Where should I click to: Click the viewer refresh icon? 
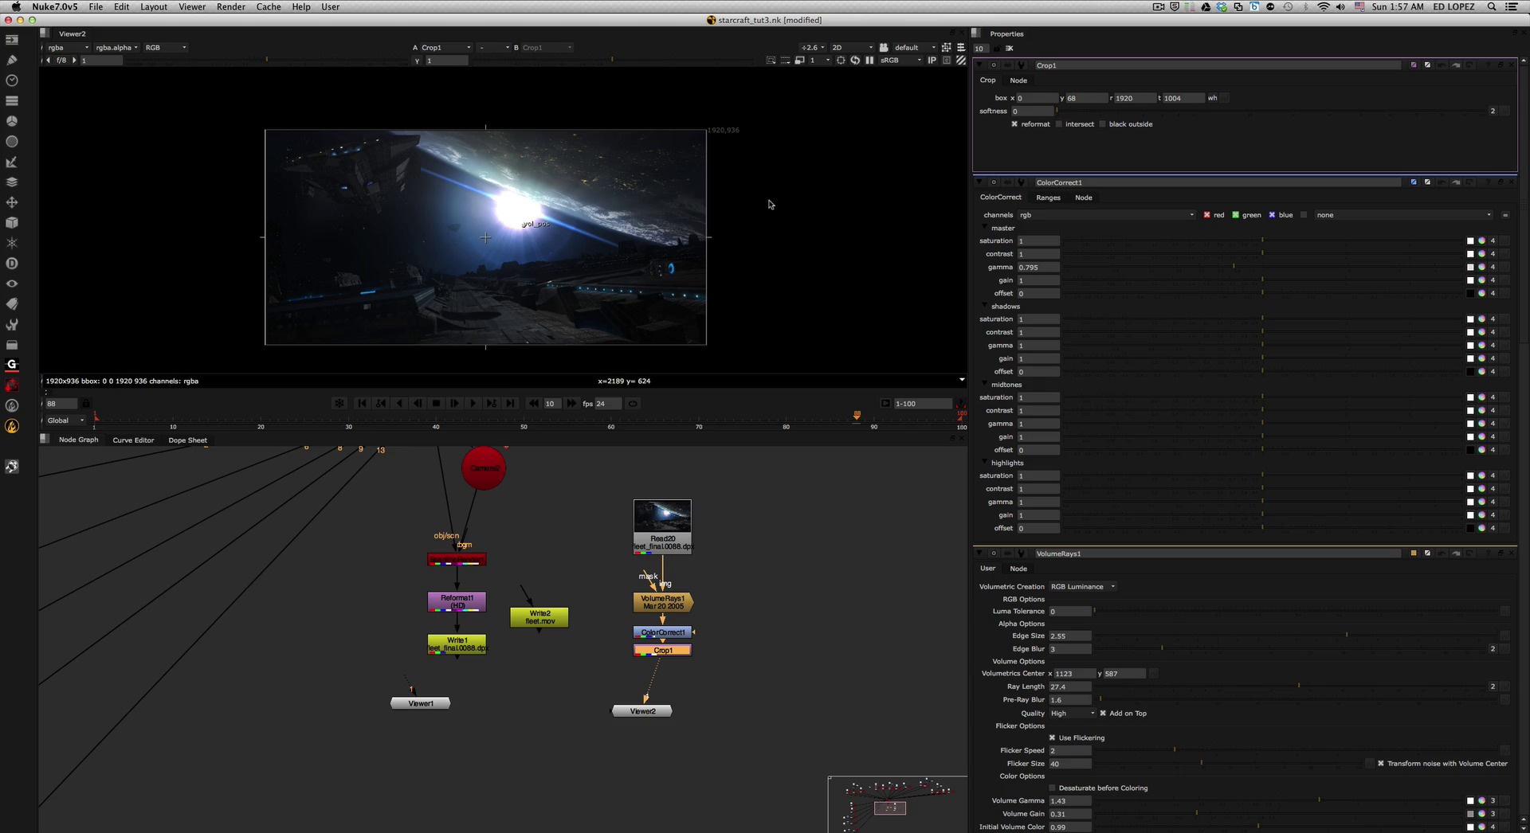(855, 61)
